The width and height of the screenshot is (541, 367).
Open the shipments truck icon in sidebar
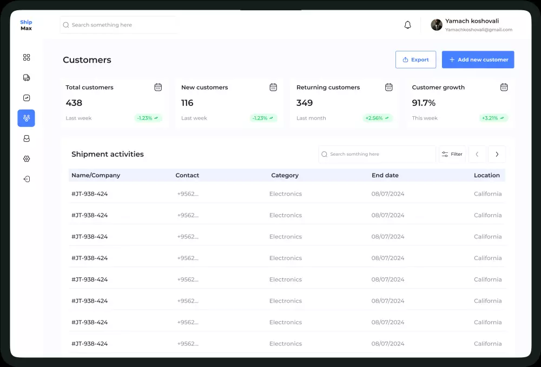point(27,78)
